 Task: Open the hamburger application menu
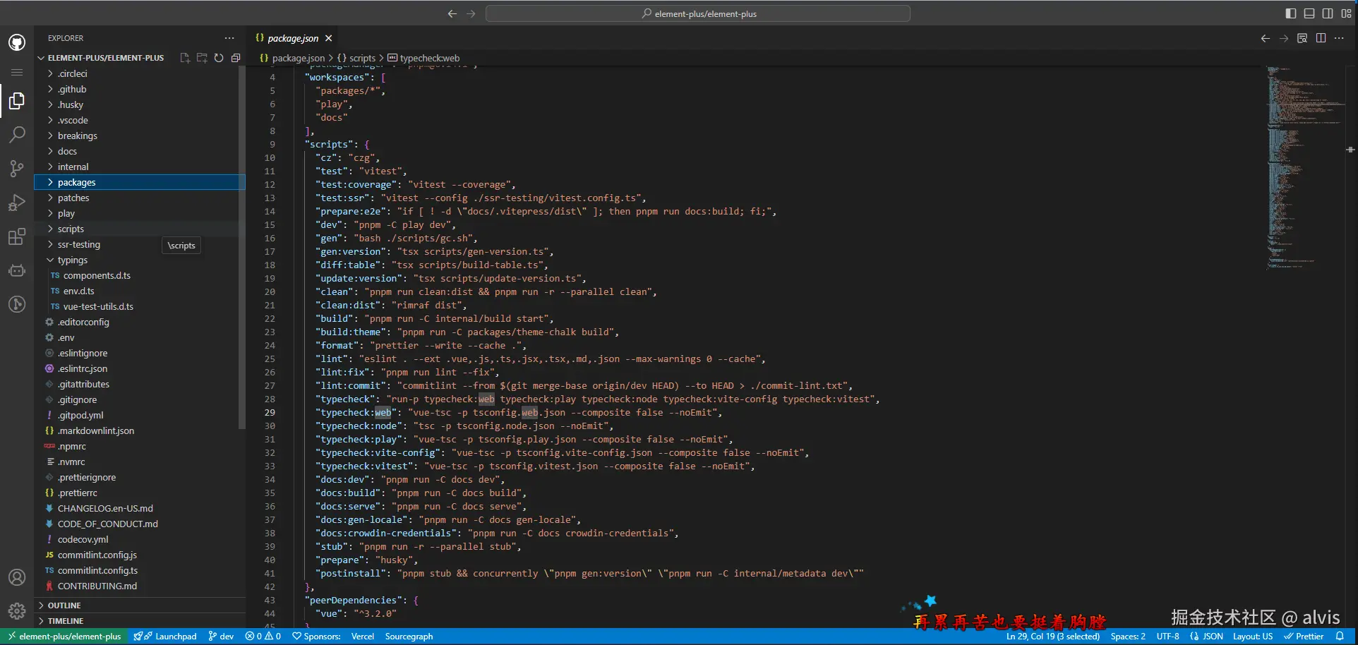click(17, 72)
